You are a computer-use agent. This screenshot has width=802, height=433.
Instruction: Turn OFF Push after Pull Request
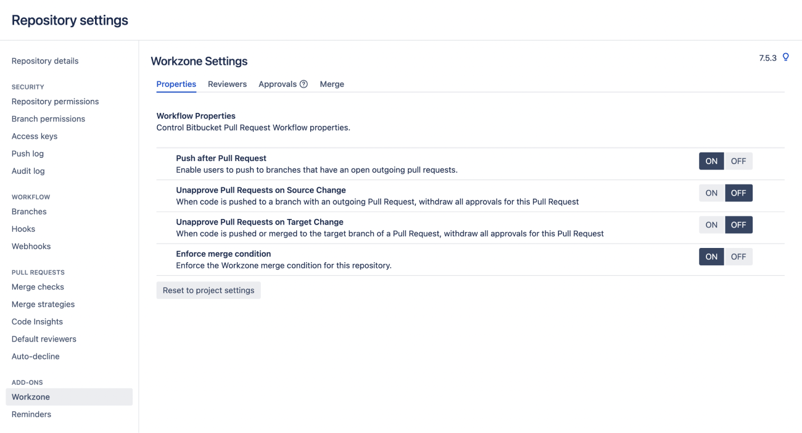738,161
